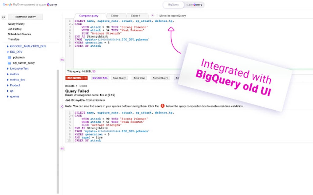Click the superQuery EX badge in the sidebar
Image resolution: width=313 pixels, height=195 pixels.
point(3,17)
